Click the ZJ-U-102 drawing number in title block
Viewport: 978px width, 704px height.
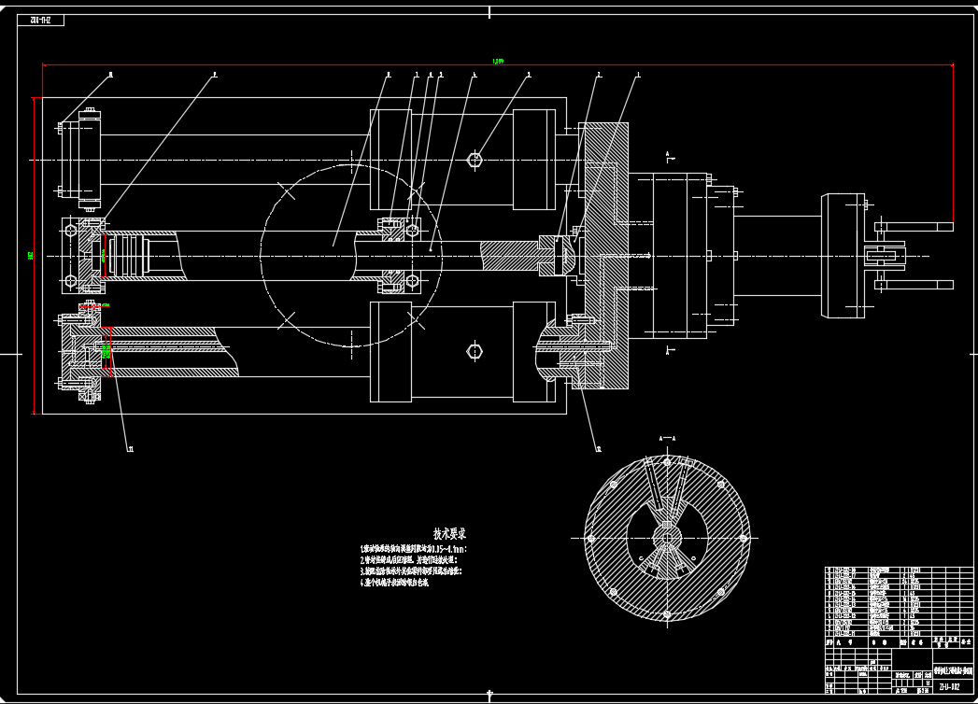[949, 686]
